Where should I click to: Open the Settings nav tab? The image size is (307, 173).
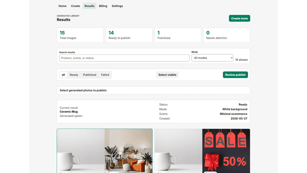point(117,6)
